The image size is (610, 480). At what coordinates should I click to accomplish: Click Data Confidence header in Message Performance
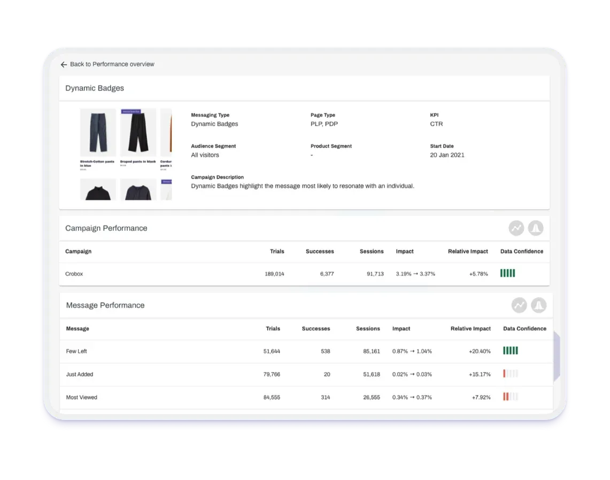click(x=524, y=329)
